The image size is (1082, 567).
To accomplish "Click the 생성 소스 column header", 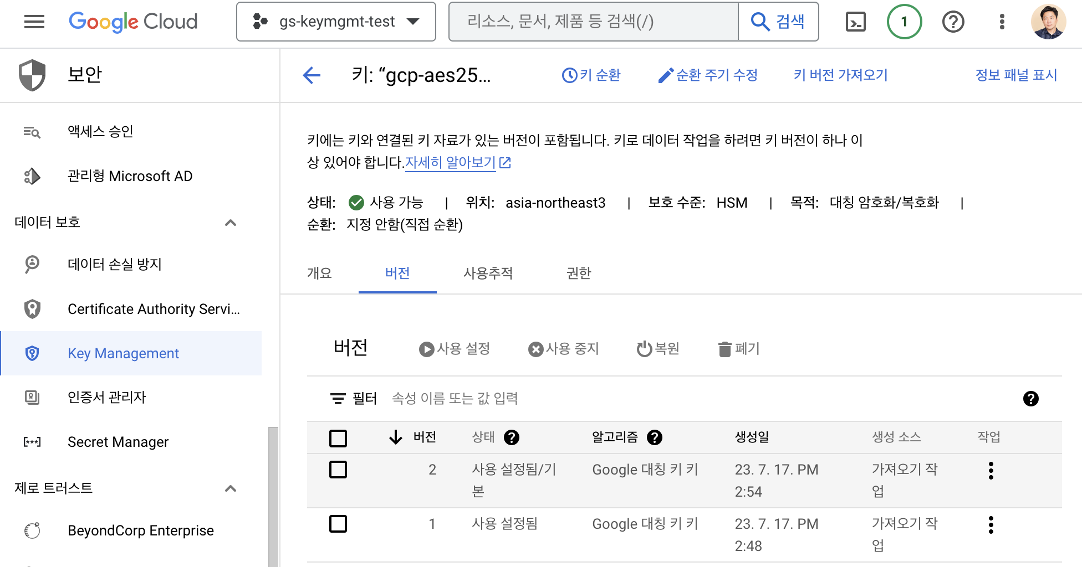I will tap(896, 437).
